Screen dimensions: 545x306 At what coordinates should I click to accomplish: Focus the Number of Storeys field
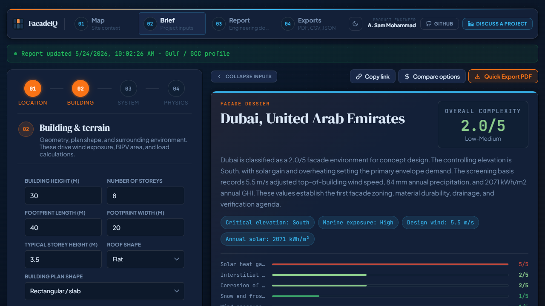[146, 195]
